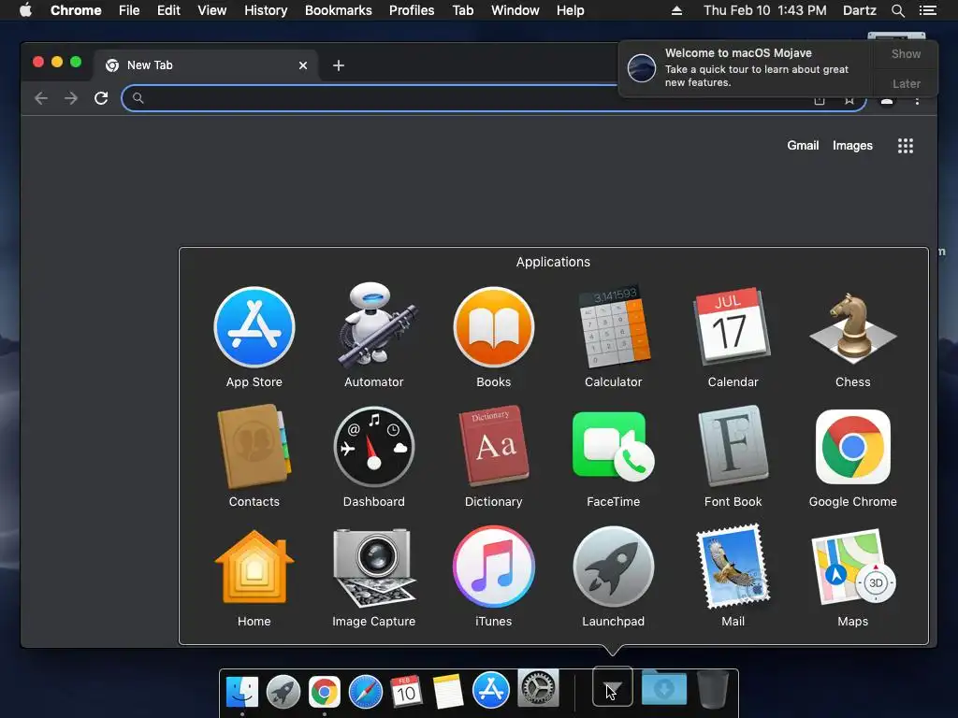The image size is (958, 718).
Task: Open the Bookmarks menu
Action: point(339,10)
